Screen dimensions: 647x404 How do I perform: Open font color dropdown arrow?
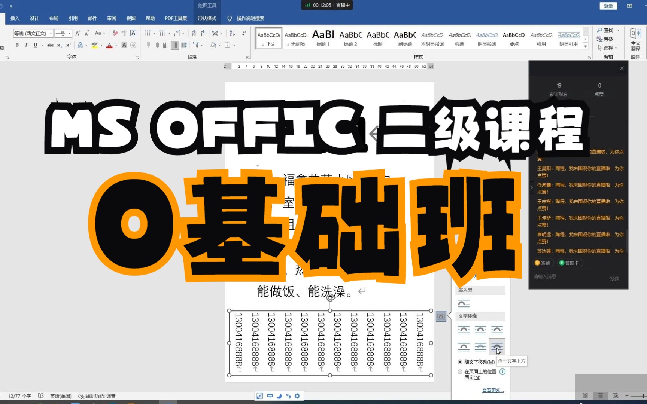[x=116, y=45]
